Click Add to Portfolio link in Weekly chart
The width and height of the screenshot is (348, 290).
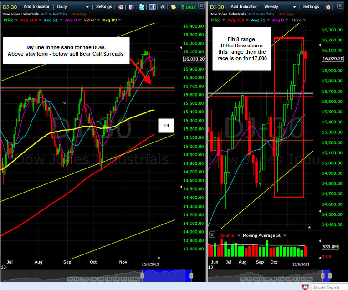click(x=261, y=14)
